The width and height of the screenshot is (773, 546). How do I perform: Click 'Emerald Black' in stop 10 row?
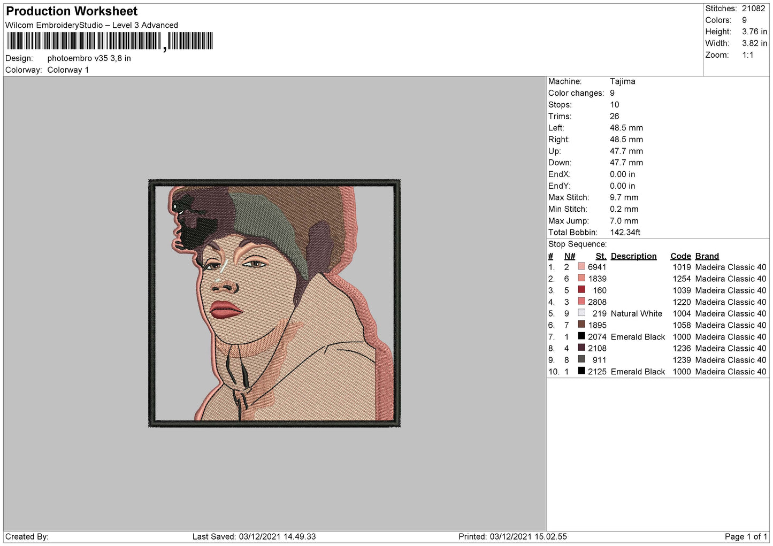638,372
